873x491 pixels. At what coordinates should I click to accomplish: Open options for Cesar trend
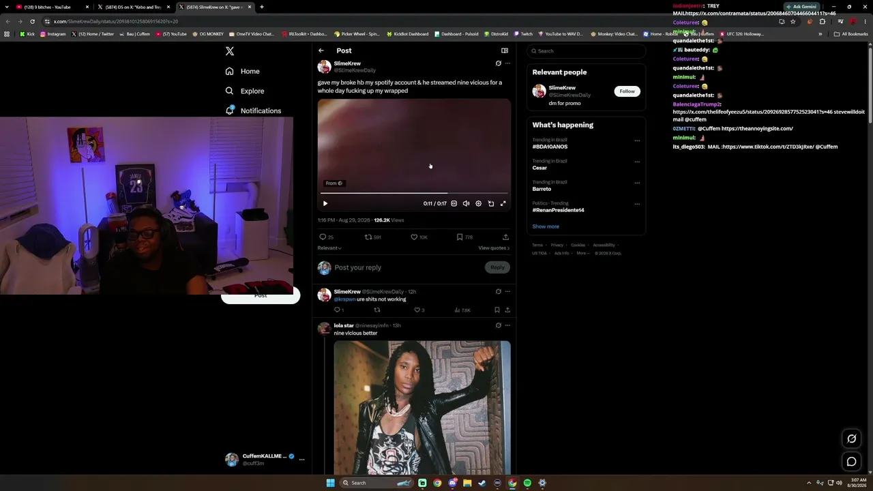point(637,162)
